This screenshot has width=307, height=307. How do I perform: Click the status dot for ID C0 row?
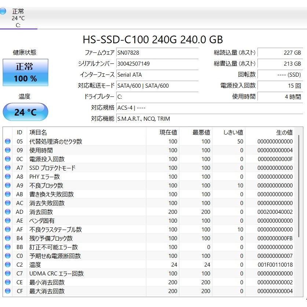pyautogui.click(x=8, y=256)
